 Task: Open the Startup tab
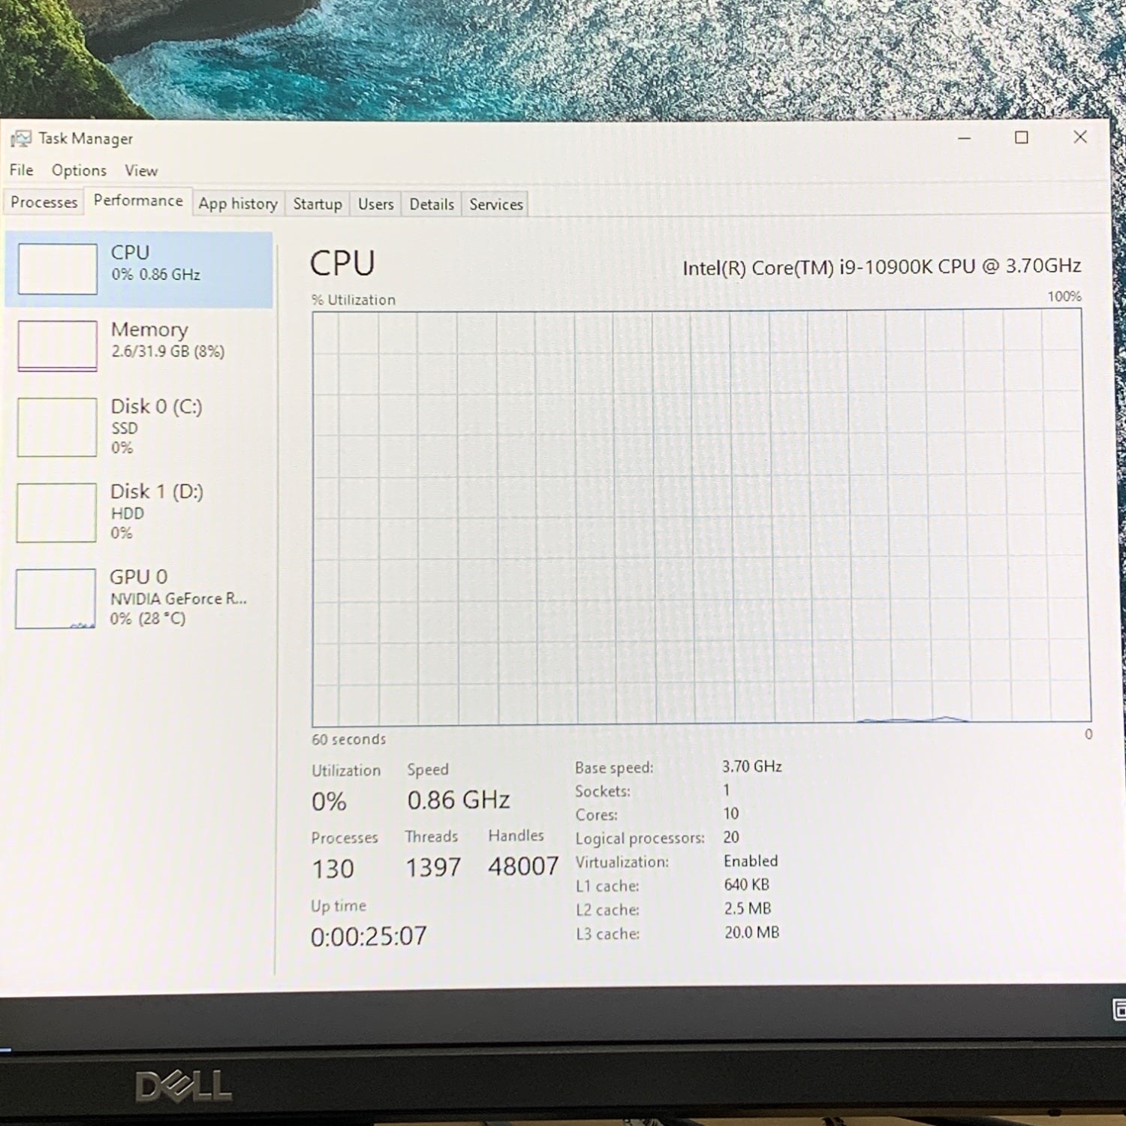[317, 204]
